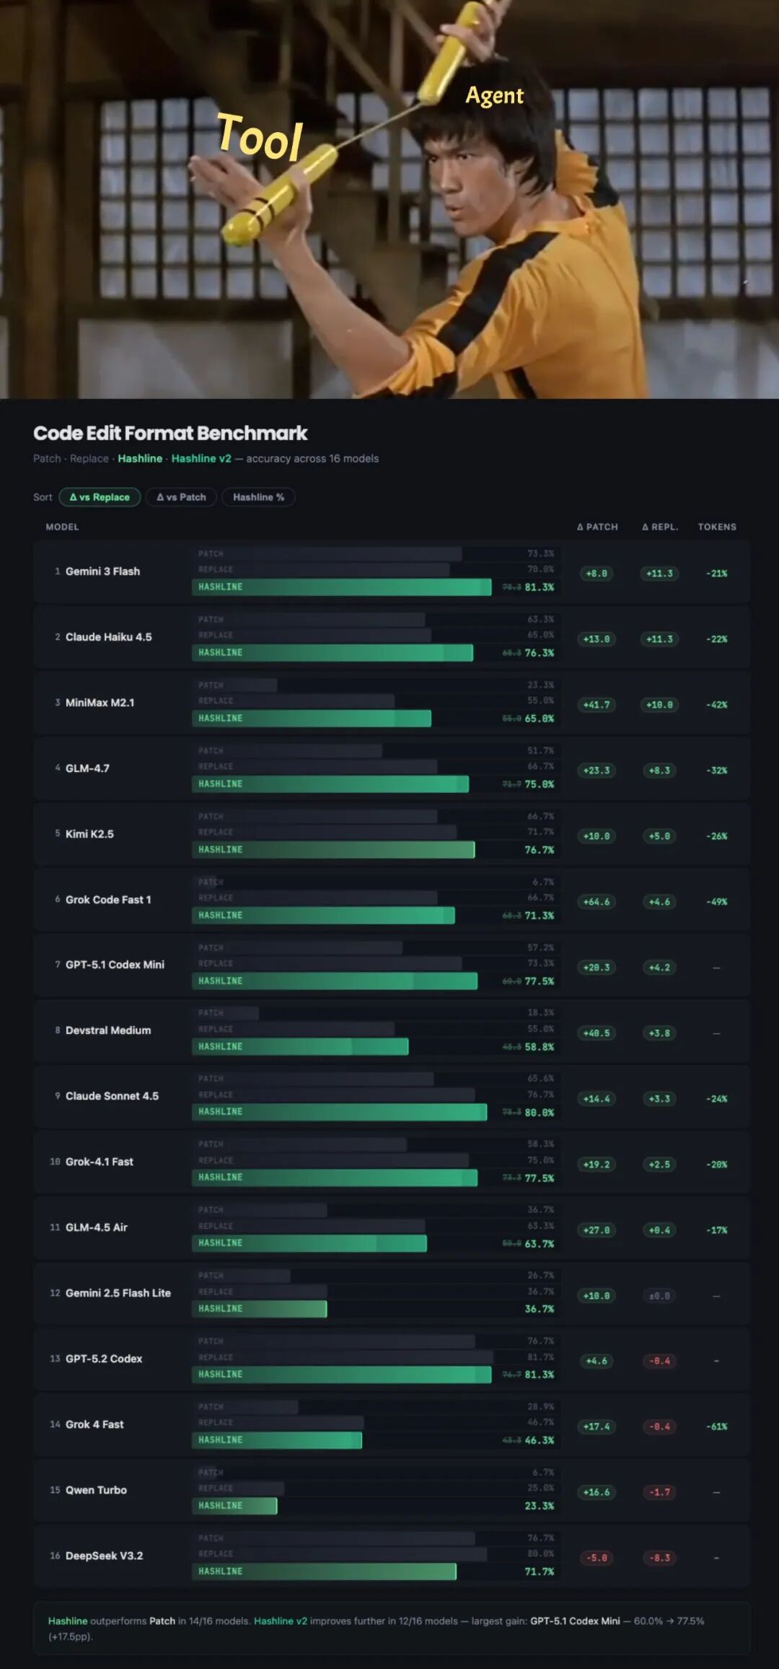This screenshot has width=779, height=1669.
Task: Select the DeepSeek V3.2 row name
Action: (104, 1556)
